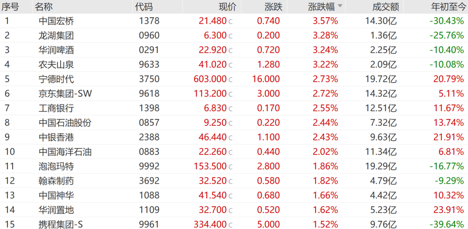Viewport: 468px width, 229px height.
Task: Select the 603.000 price cell
Action: 210,79
